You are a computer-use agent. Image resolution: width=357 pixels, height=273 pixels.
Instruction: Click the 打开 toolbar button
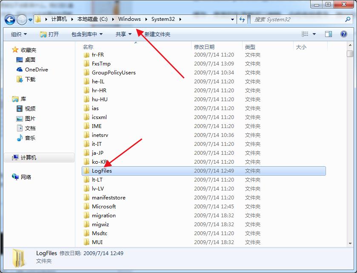[x=49, y=34]
